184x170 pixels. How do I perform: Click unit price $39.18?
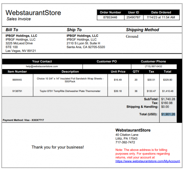coord(118,91)
